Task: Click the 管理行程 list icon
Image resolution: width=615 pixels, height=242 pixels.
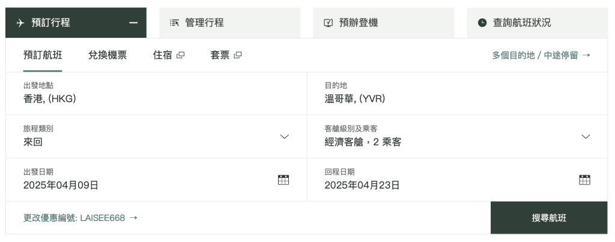Action: [x=175, y=23]
